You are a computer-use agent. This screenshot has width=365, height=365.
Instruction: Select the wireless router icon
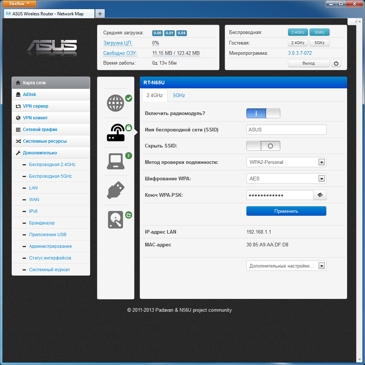tap(116, 132)
